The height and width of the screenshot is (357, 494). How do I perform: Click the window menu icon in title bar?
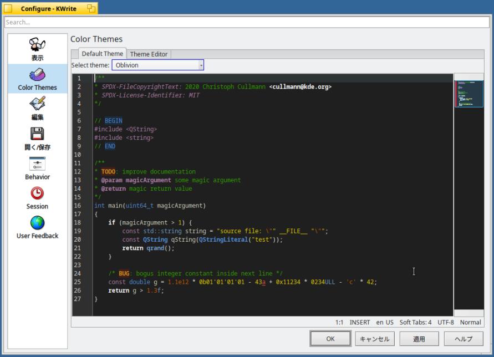(x=8, y=8)
